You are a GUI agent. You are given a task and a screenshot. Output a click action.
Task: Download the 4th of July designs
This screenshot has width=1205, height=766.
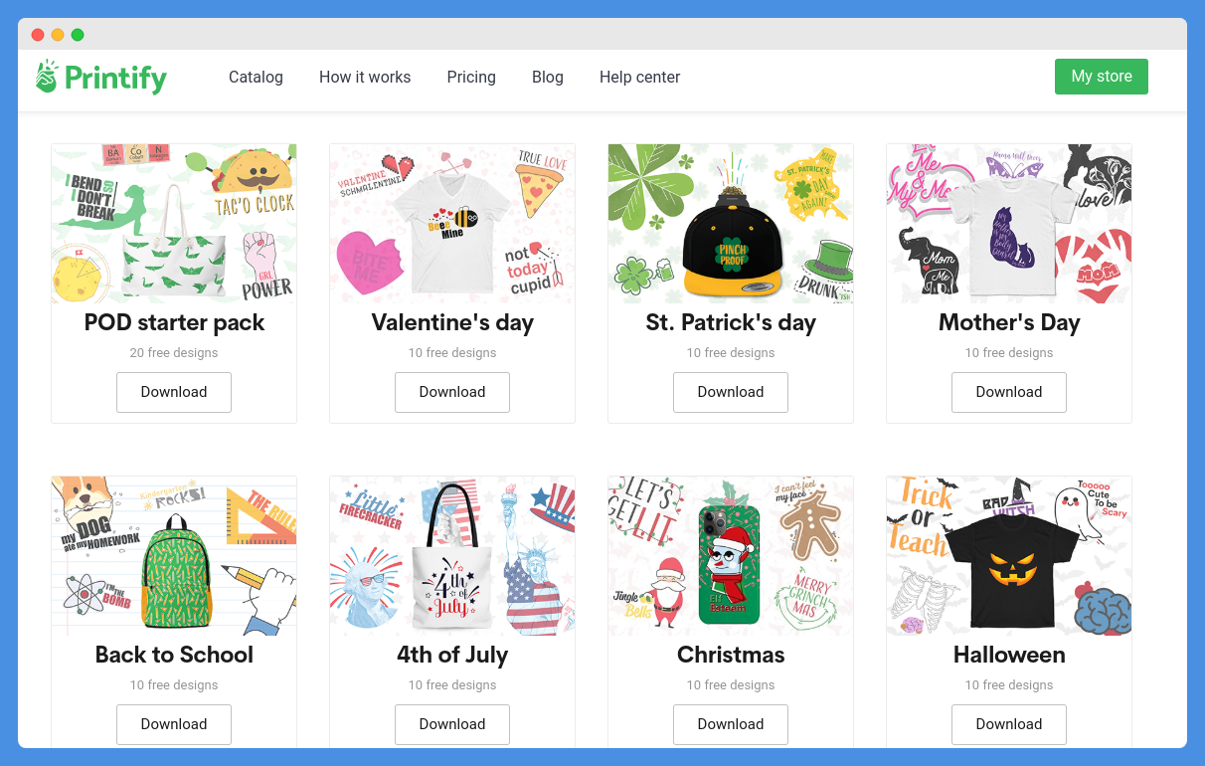coord(452,724)
